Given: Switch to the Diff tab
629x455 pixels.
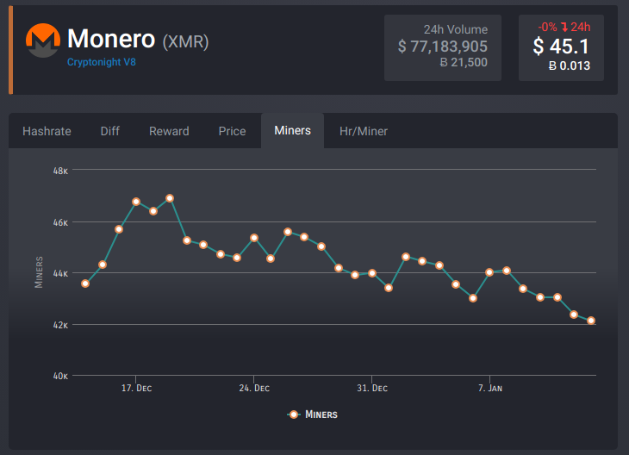Looking at the screenshot, I should 110,131.
